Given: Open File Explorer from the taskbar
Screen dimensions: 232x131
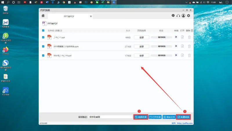Looking at the screenshot, I should point(108,2).
